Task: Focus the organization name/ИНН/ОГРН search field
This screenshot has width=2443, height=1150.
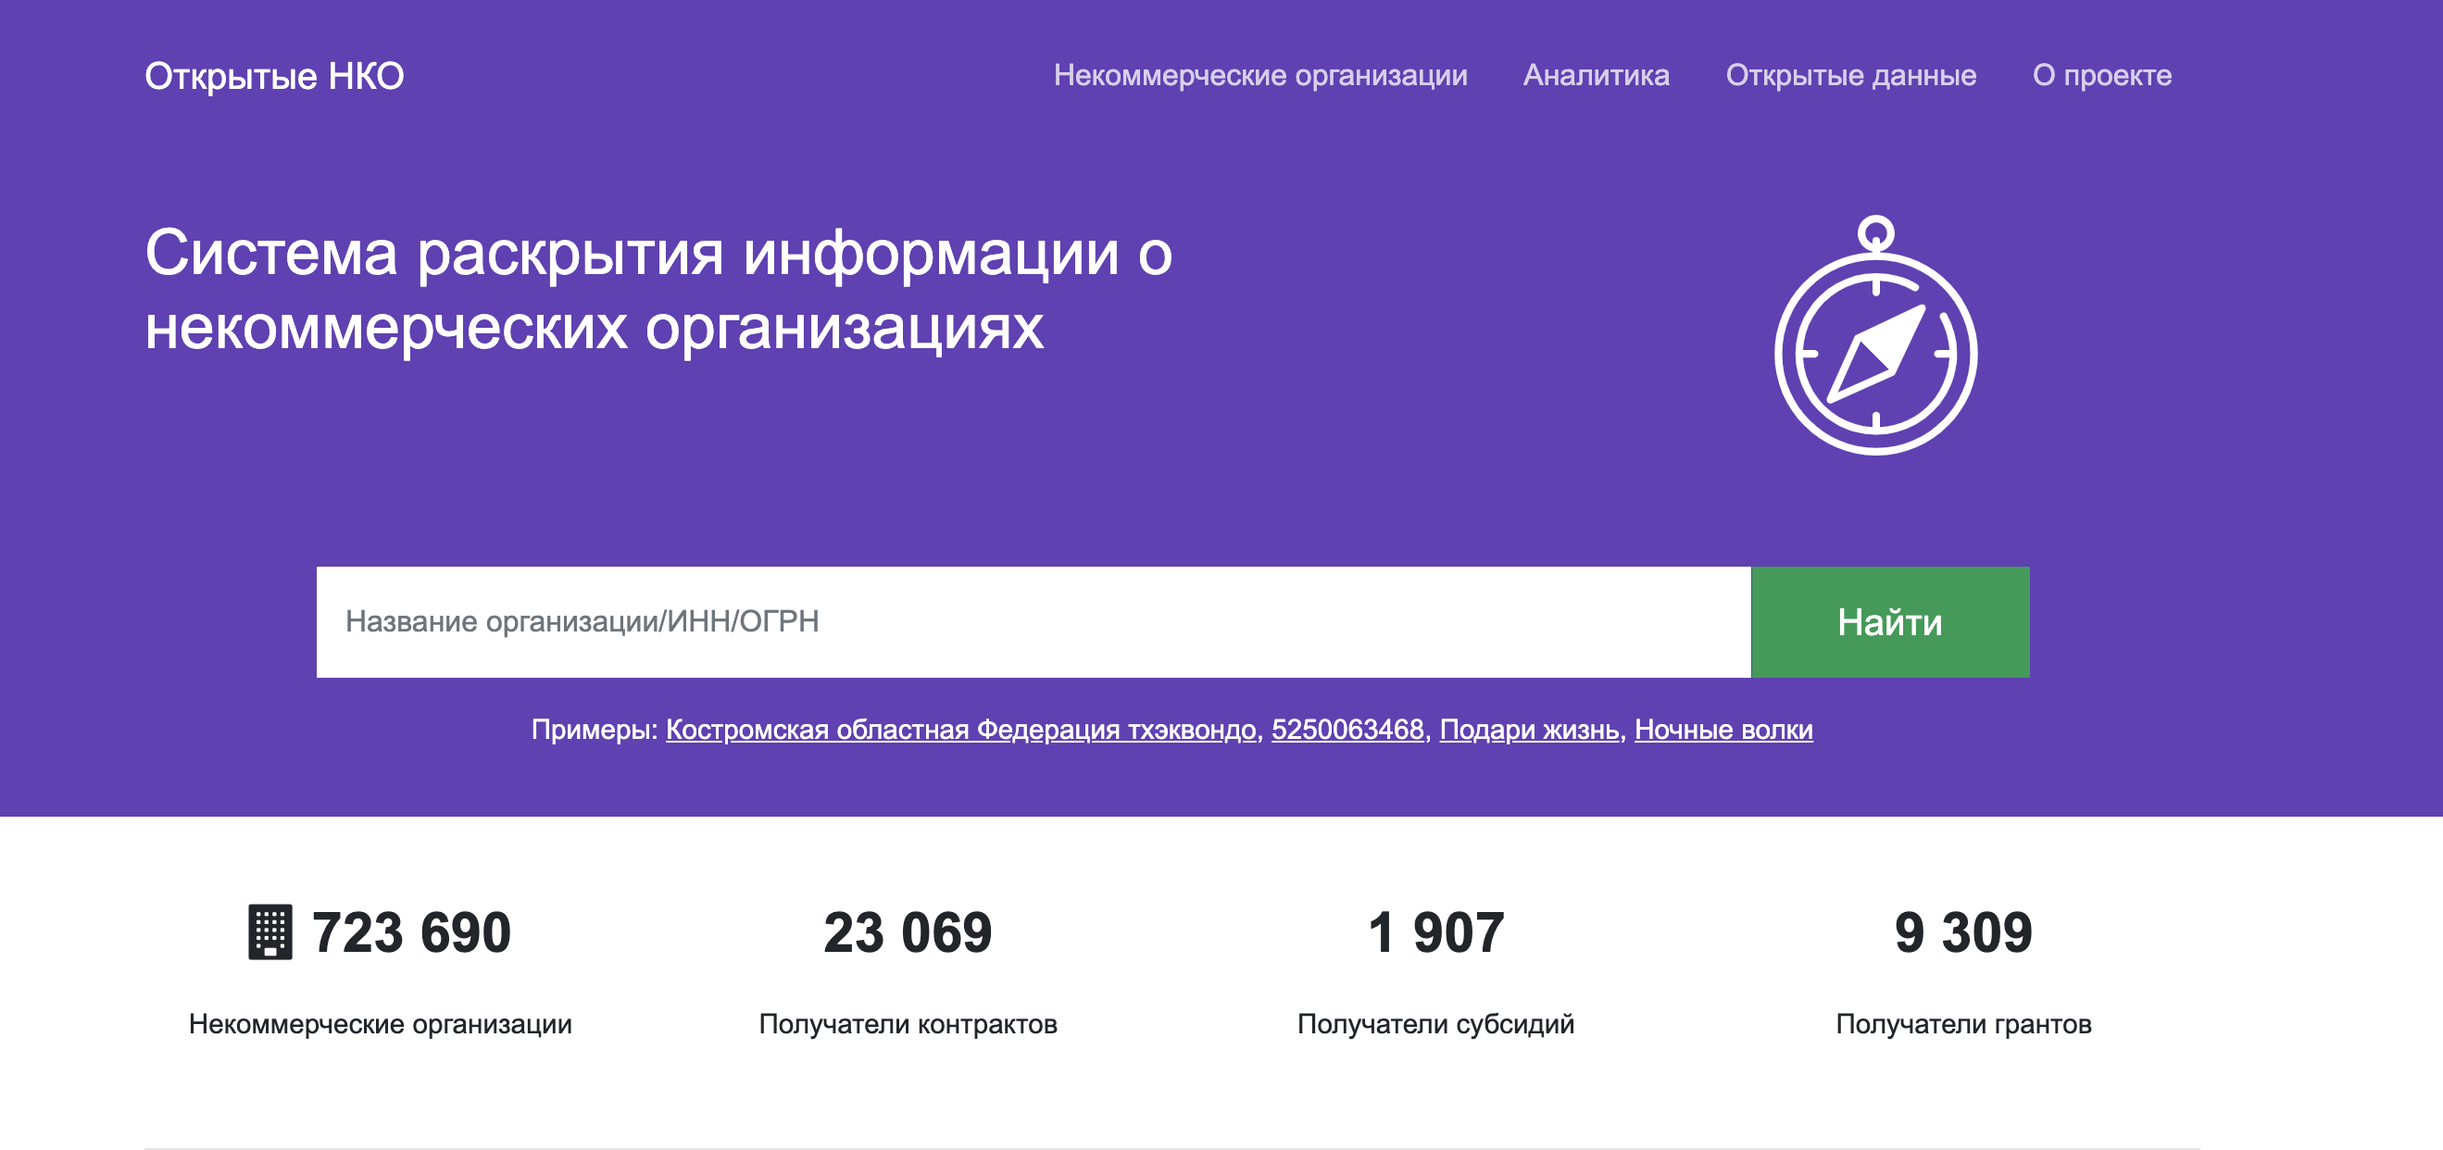Action: [x=1032, y=622]
